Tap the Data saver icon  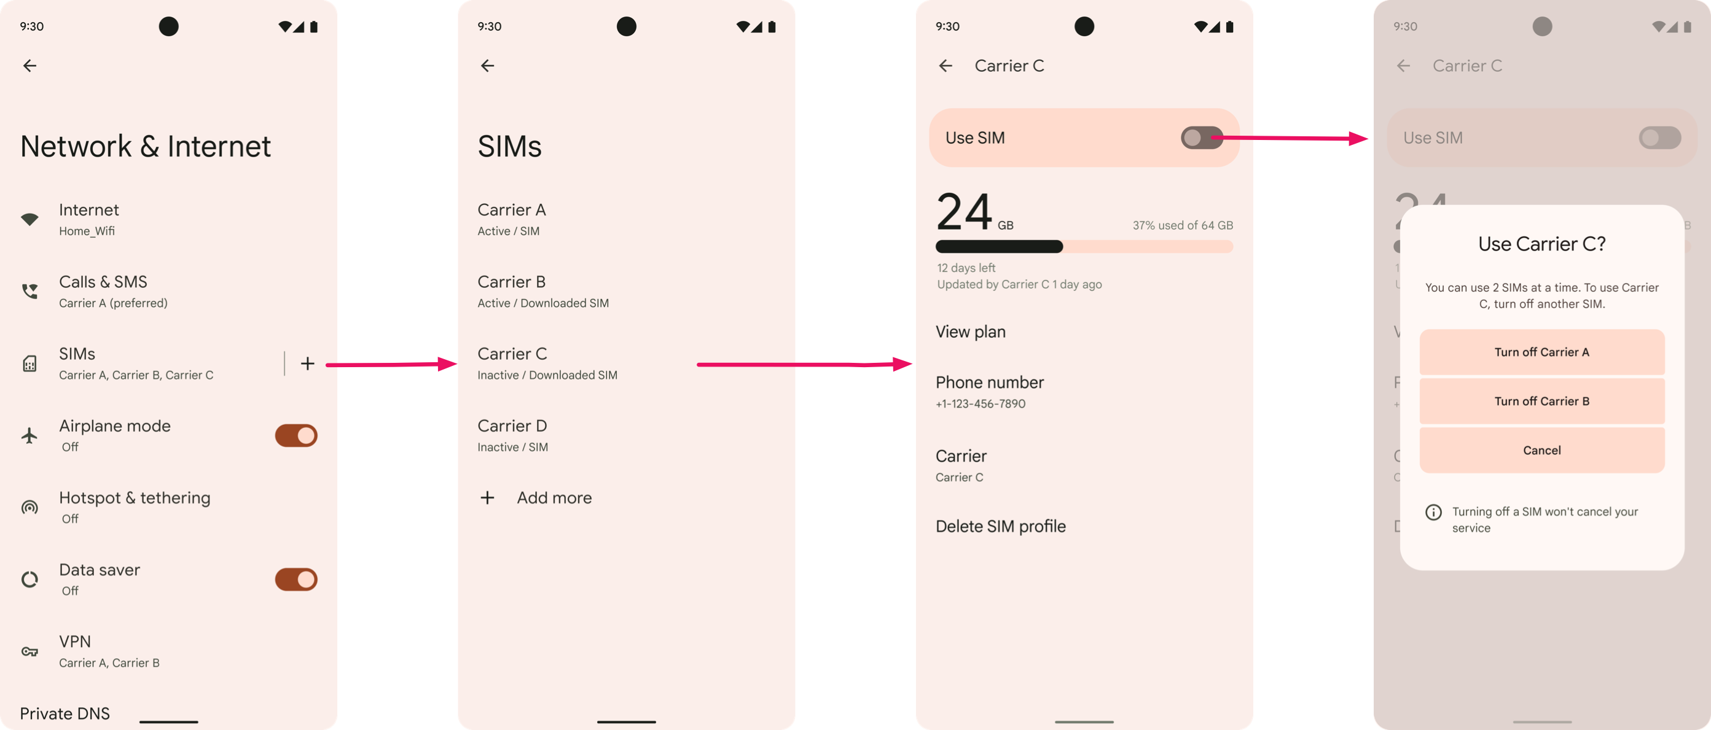point(29,578)
